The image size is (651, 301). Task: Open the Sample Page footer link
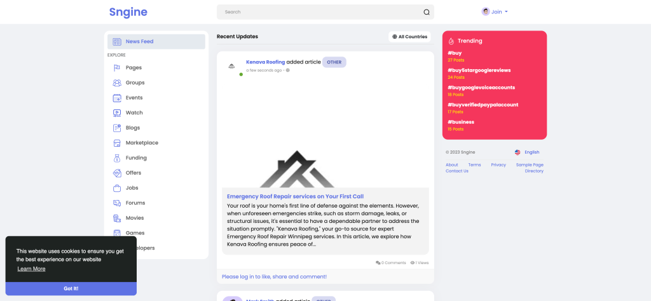(530, 164)
